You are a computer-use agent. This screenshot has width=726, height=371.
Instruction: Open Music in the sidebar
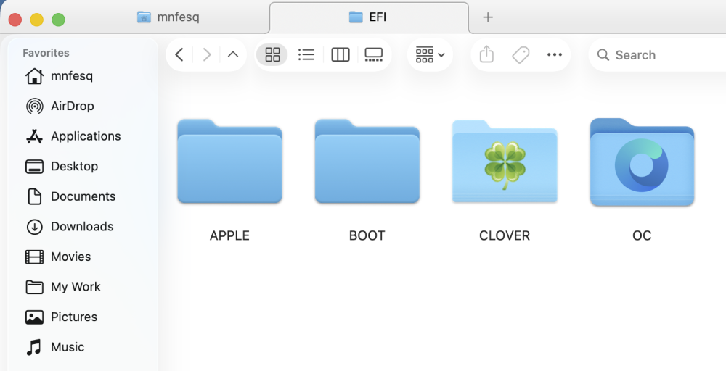(54, 347)
